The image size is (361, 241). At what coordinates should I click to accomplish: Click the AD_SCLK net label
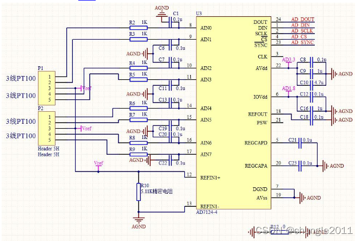coord(302,31)
